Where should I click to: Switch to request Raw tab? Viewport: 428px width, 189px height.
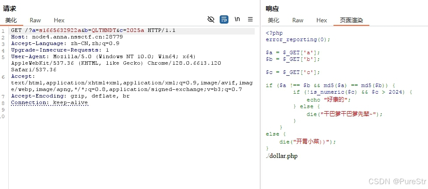(35, 20)
